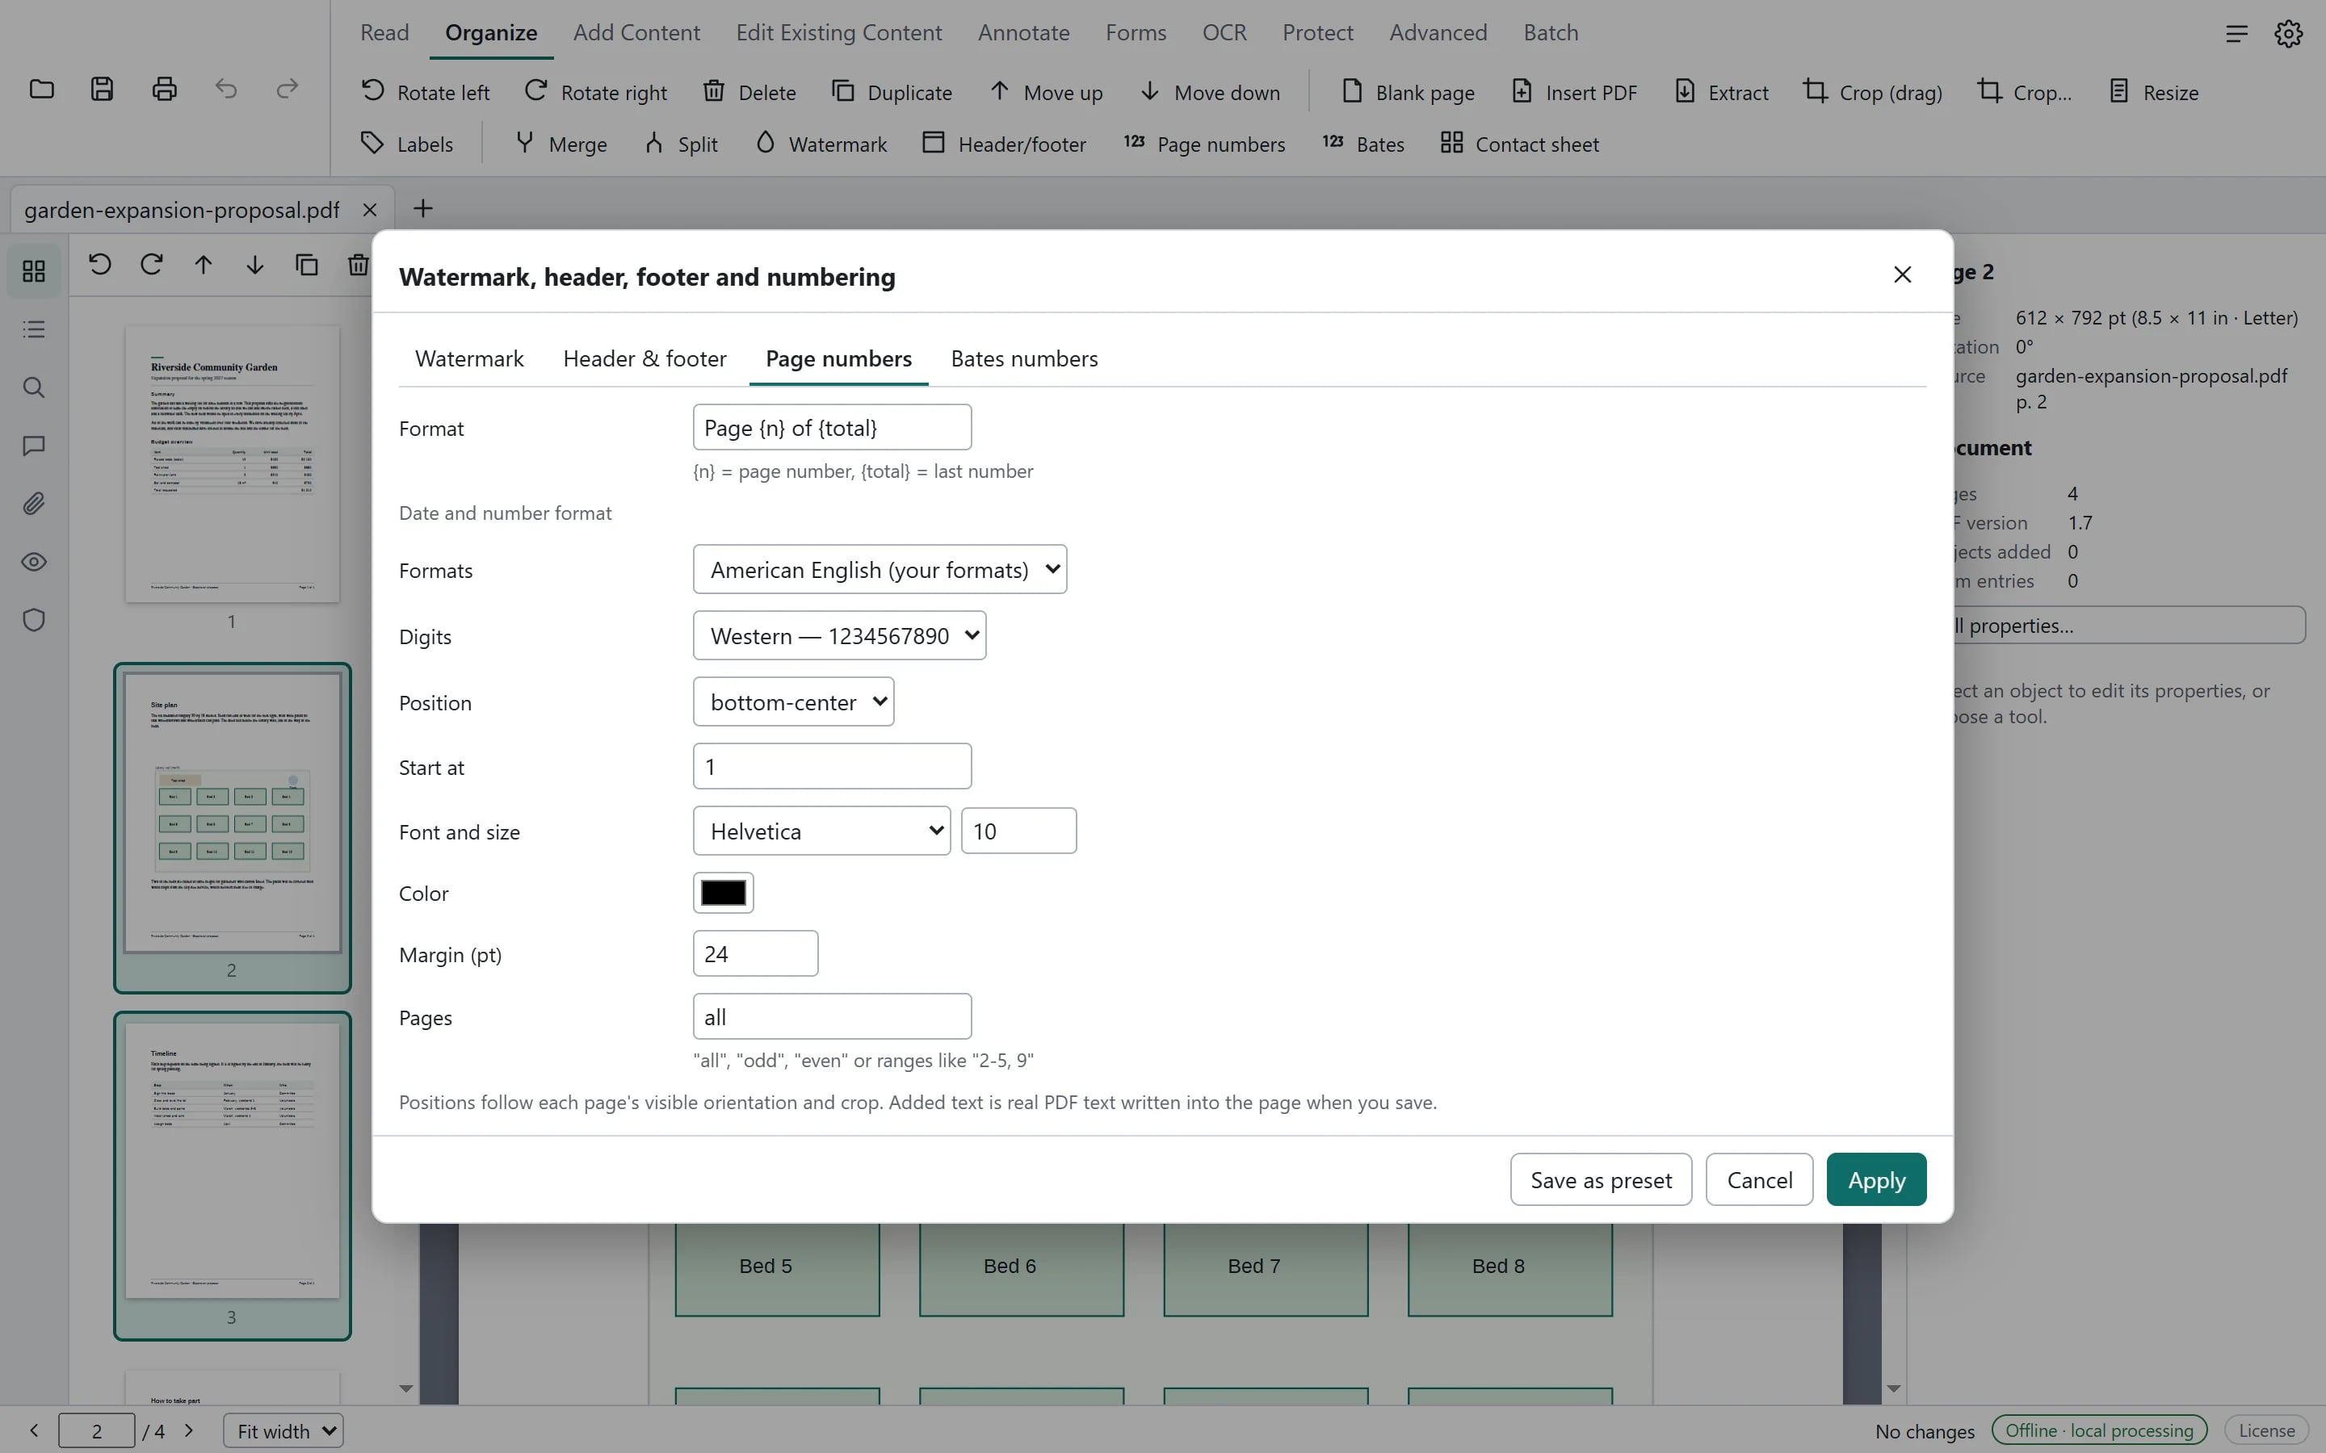Open the thumbnails panel icon in sidebar

click(34, 272)
